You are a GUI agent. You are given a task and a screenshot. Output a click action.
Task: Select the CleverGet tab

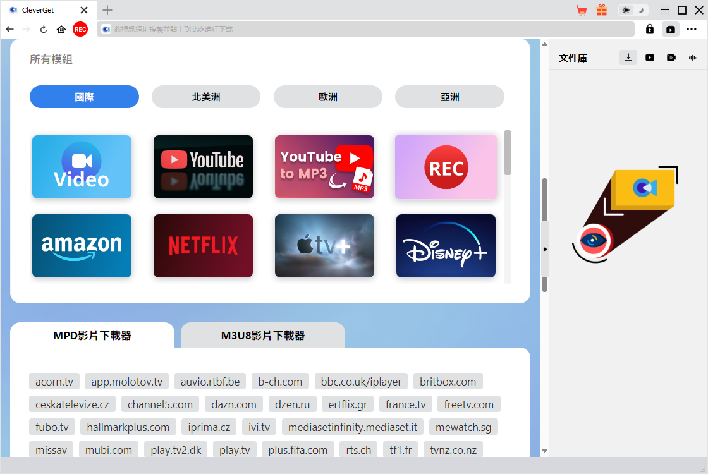47,10
